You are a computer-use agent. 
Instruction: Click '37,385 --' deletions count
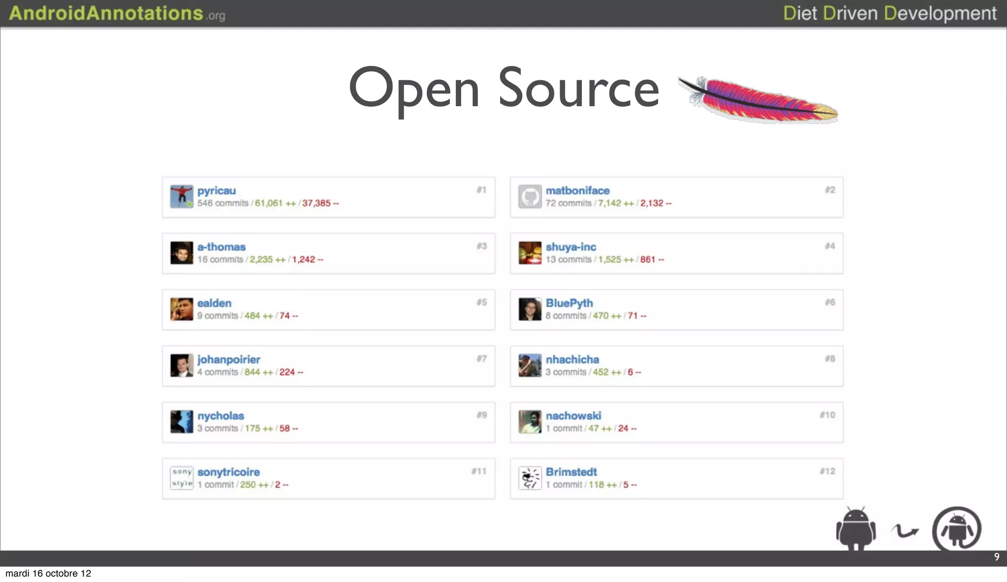point(320,203)
